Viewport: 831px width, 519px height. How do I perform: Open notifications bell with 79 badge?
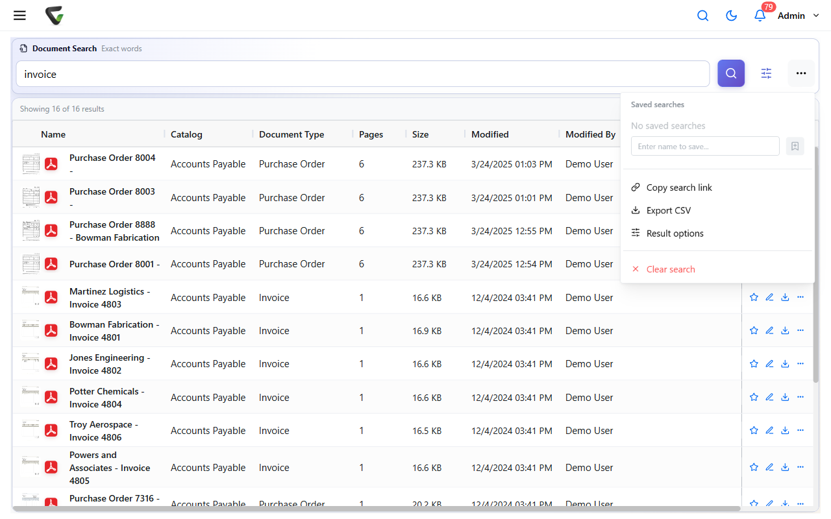(x=760, y=15)
